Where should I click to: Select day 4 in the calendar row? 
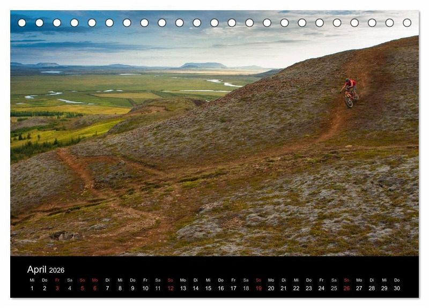coord(70,288)
